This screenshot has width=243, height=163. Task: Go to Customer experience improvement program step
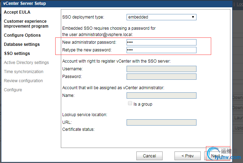point(26,23)
